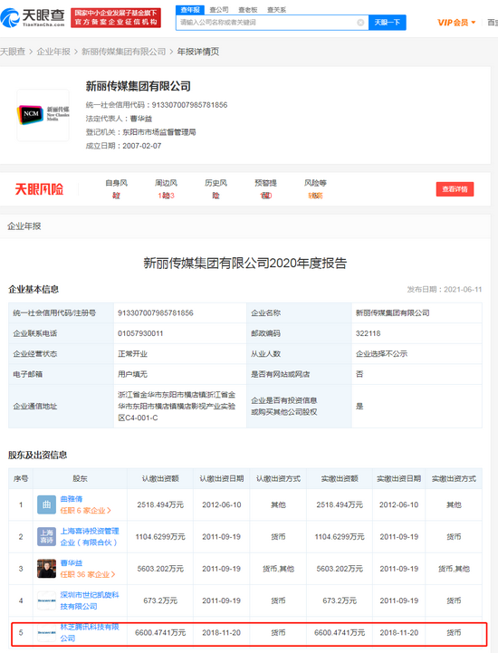
Task: Click the 官方备案企业征信机构 red banner
Action: pos(116,17)
